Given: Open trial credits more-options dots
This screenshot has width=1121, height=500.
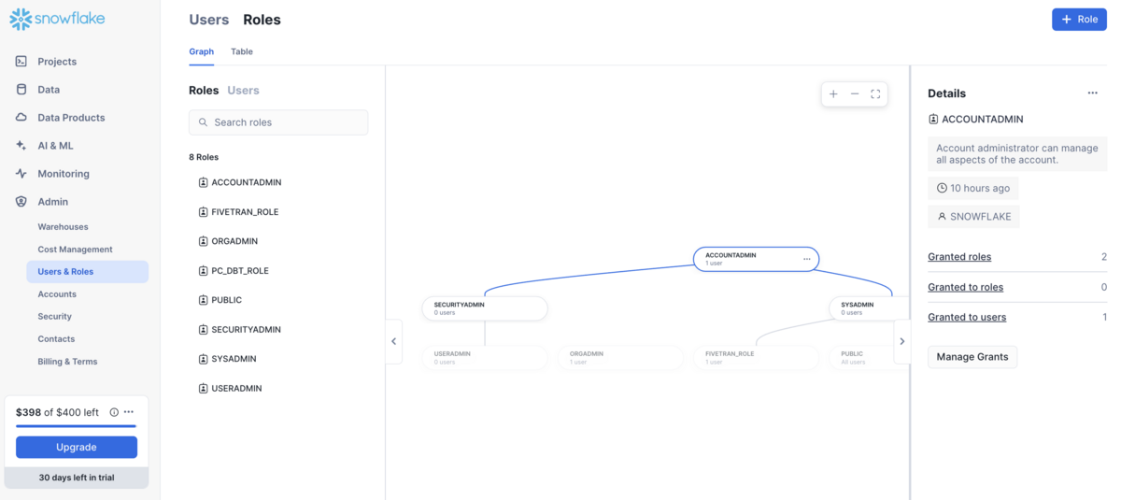Looking at the screenshot, I should coord(129,412).
